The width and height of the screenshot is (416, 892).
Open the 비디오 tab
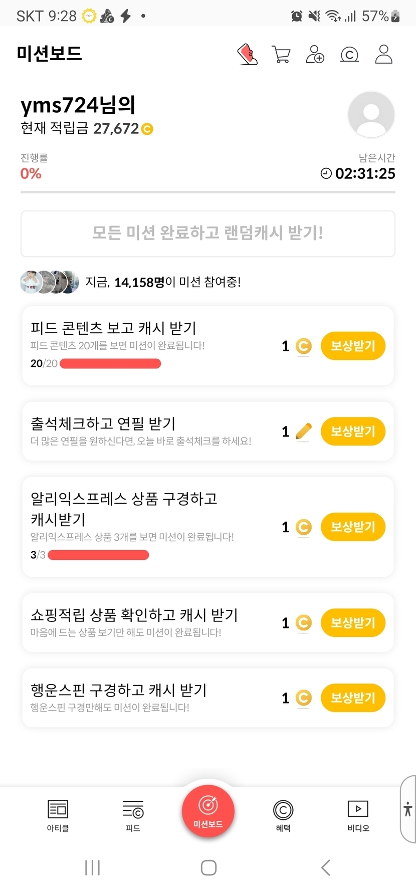tap(358, 815)
